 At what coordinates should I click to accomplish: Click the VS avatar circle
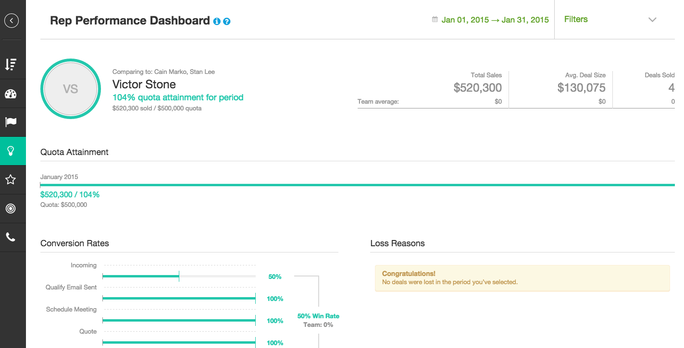[71, 89]
